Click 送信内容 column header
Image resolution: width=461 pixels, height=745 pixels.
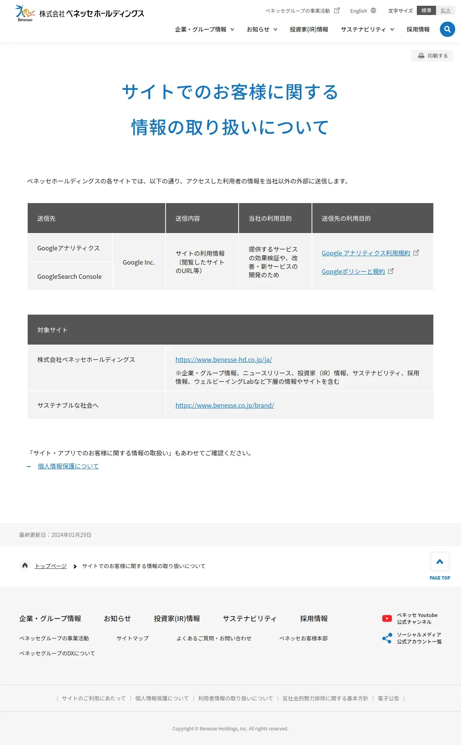pos(202,218)
